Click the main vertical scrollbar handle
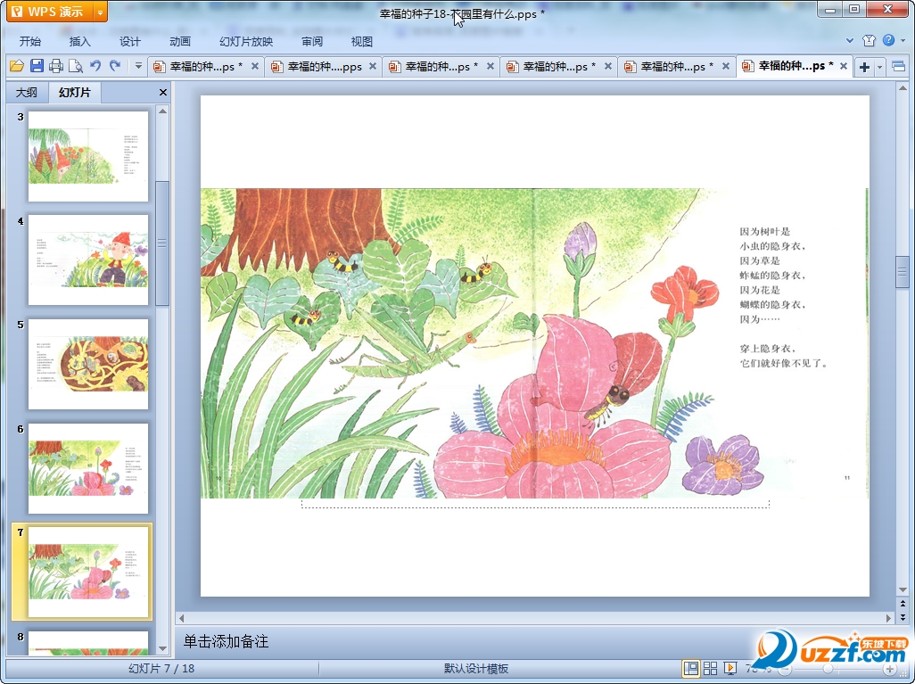Image resolution: width=915 pixels, height=684 pixels. point(903,272)
